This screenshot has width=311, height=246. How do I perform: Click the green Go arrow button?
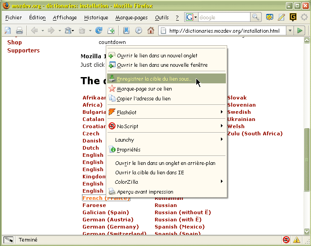click(x=300, y=31)
